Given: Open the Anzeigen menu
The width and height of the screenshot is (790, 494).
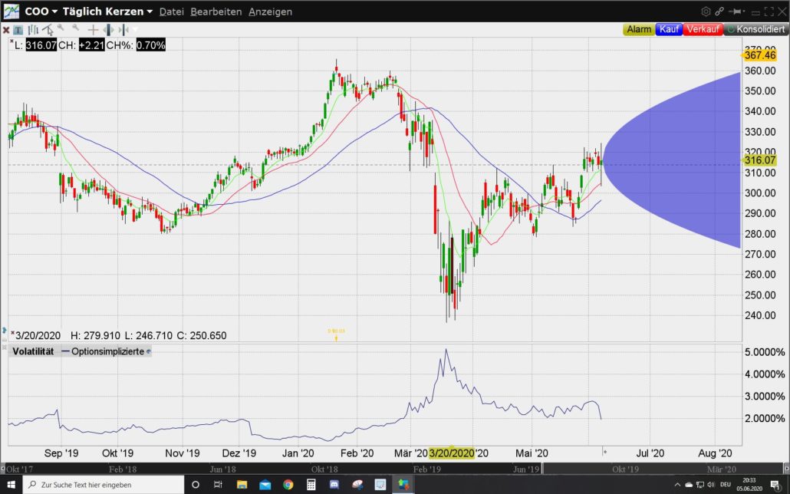Looking at the screenshot, I should [x=271, y=12].
